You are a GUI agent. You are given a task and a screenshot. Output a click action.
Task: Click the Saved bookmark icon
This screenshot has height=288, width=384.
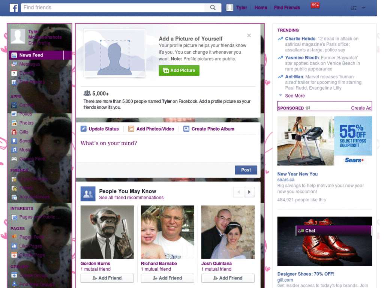pyautogui.click(x=14, y=141)
